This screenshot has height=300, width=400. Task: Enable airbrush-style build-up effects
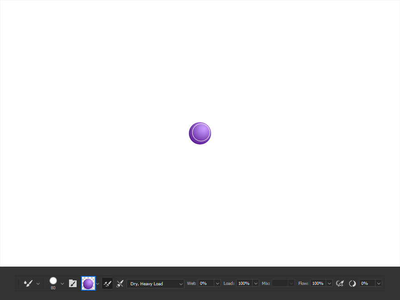pos(340,284)
